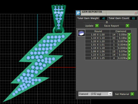Select the 1.20 X 1.20 size cell
This screenshot has width=138, height=104.
tap(98, 41)
